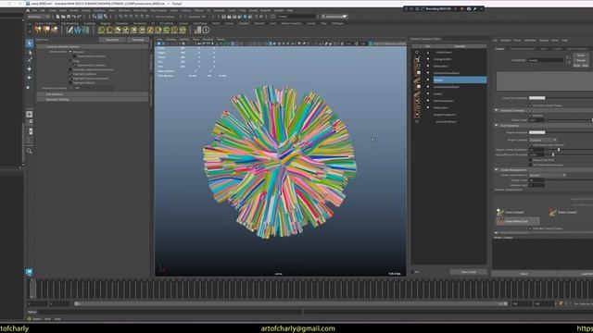593x333 pixels.
Task: Toggle the Highlight nearest component checkbox
Action: [x=70, y=79]
